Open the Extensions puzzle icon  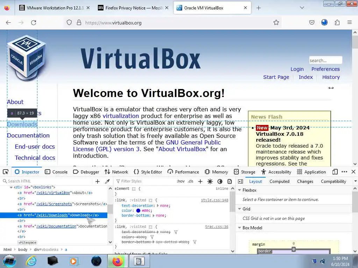click(x=337, y=22)
